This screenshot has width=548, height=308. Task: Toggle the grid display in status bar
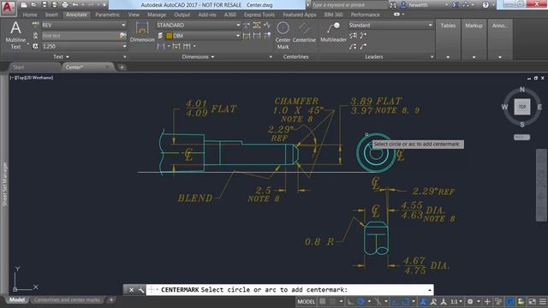coord(323,301)
